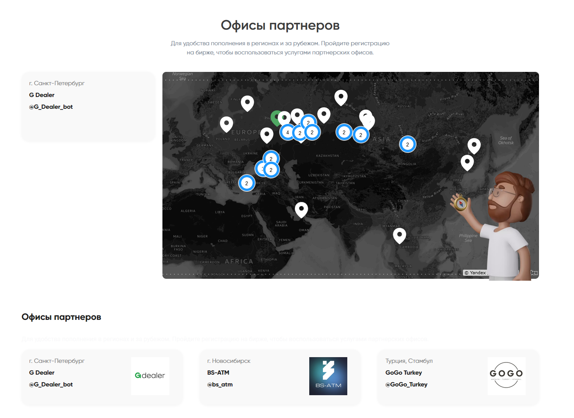This screenshot has width=574, height=418.
Task: Open @G_Dealer_bot link in card beside map
Action: [x=51, y=107]
